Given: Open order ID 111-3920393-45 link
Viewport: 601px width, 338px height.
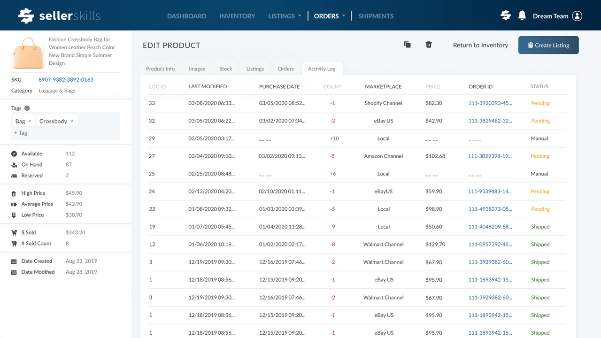Looking at the screenshot, I should click(x=490, y=103).
